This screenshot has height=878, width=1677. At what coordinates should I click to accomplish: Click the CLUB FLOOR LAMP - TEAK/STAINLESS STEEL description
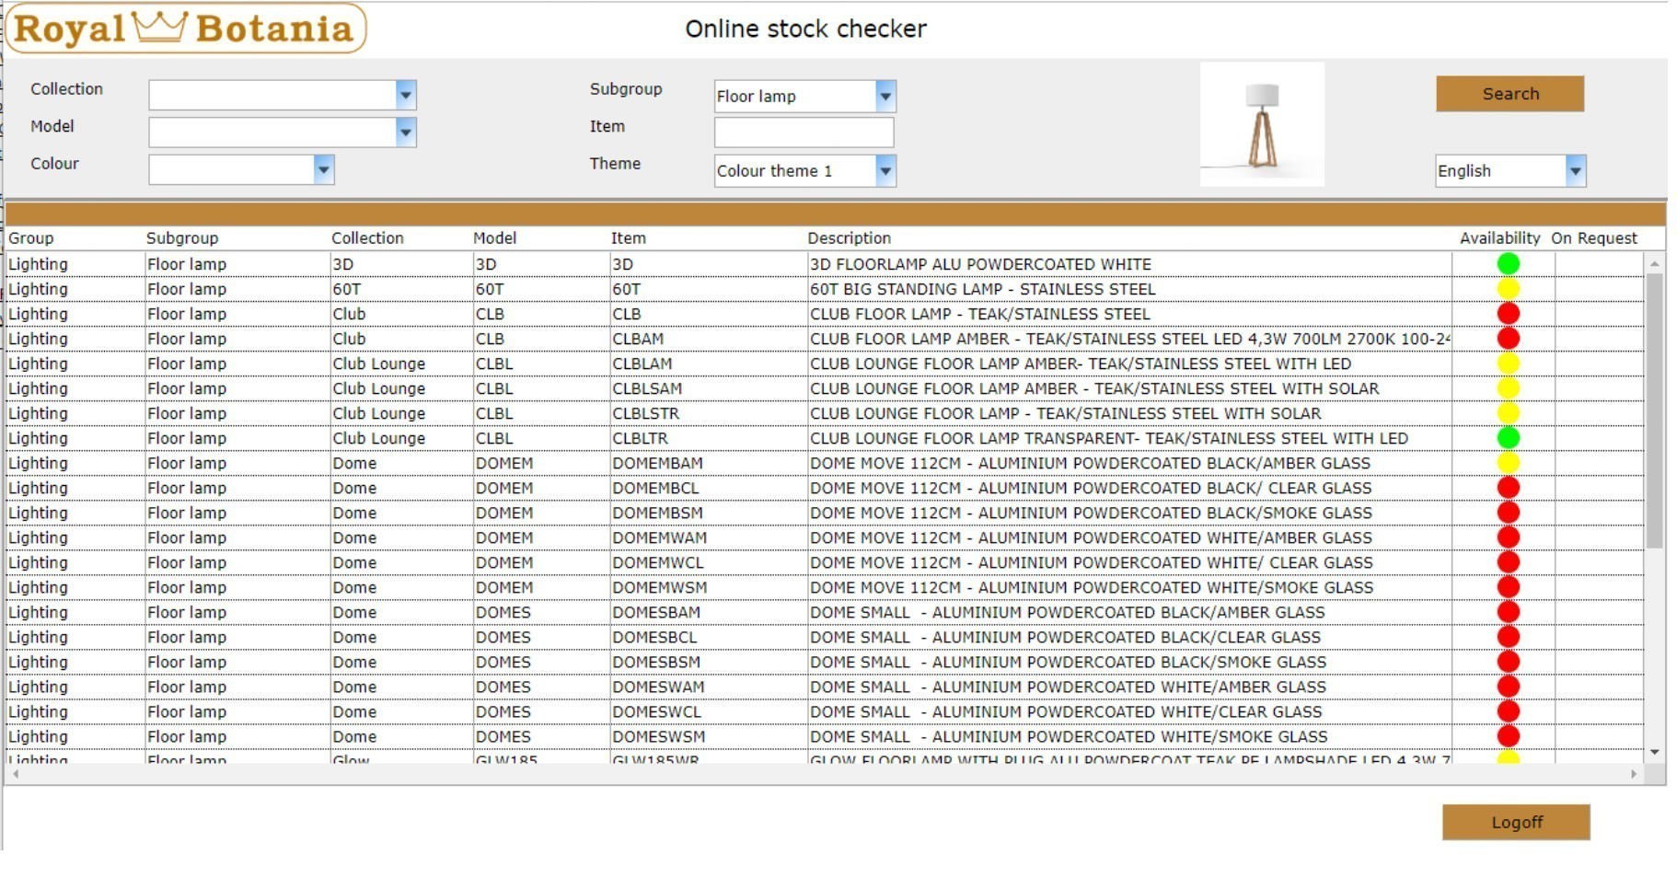(x=979, y=314)
